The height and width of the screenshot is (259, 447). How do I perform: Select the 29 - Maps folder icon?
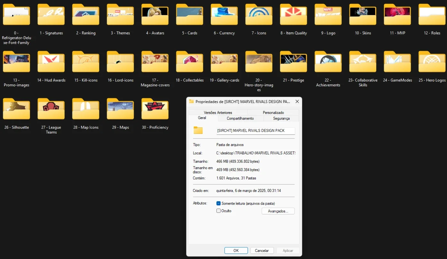[120, 109]
